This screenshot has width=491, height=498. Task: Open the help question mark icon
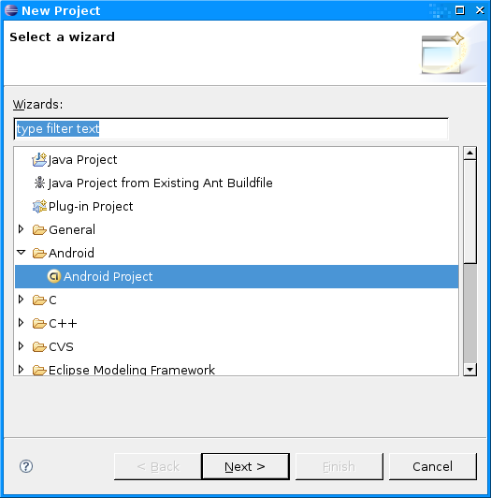[26, 466]
